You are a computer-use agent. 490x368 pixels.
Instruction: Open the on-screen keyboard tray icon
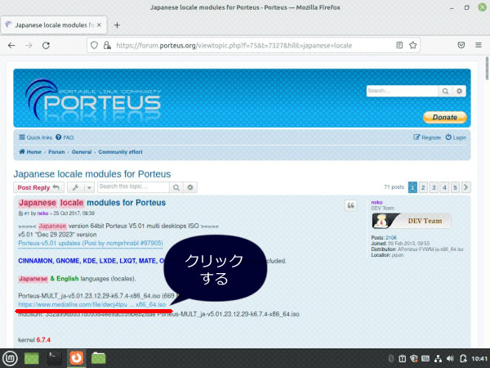point(426,359)
